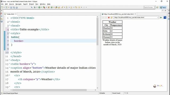This screenshot has height=95, width=170.
Task: Click the open in external browser icon
Action: 165,17
